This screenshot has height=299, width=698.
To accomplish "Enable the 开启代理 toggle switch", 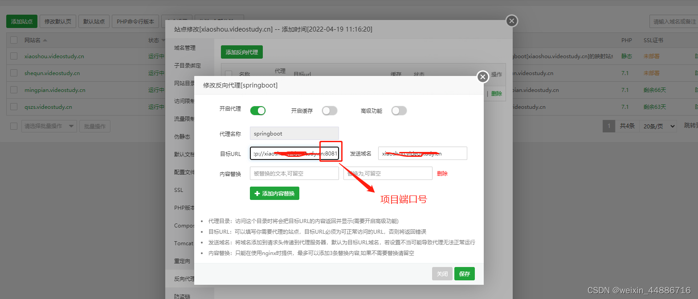I will click(257, 111).
